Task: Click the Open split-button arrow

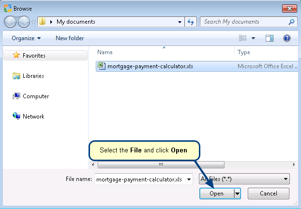Action: tap(237, 194)
